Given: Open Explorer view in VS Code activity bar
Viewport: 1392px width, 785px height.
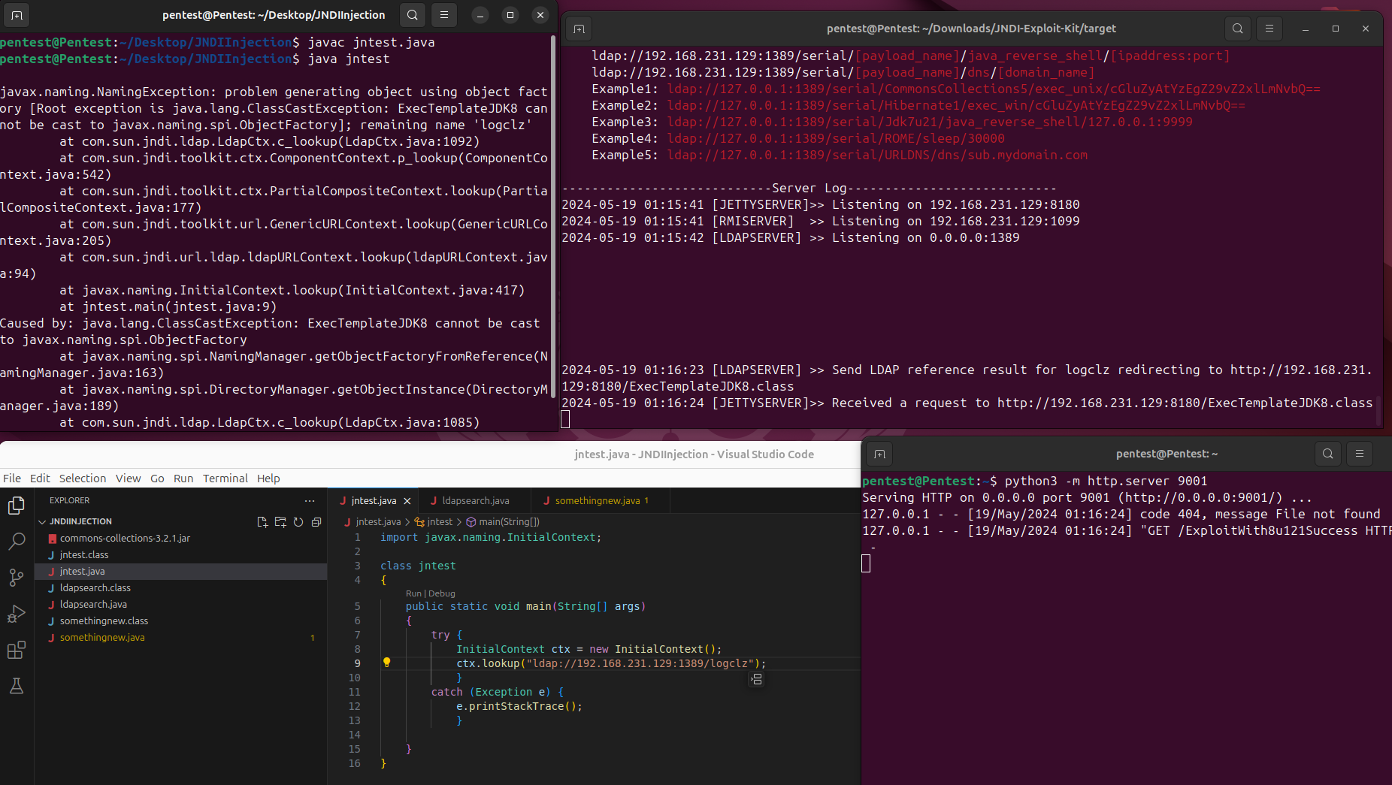Looking at the screenshot, I should click(17, 506).
